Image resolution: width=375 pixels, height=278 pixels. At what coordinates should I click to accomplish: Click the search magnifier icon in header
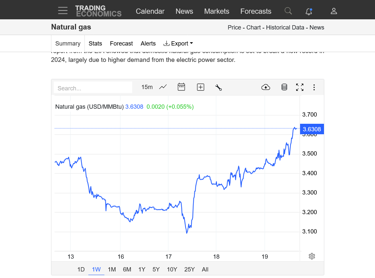click(288, 11)
